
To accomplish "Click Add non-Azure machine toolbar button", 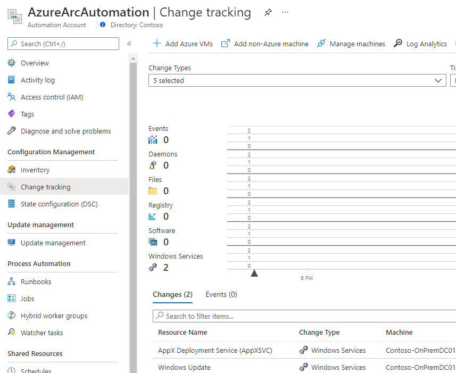I will 264,44.
